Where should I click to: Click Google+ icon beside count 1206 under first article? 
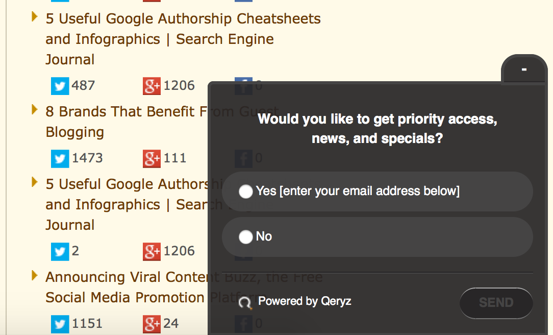pos(152,86)
